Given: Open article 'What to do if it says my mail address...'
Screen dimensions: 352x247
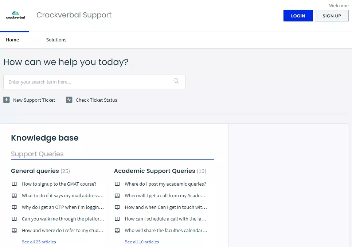Looking at the screenshot, I should [63, 195].
